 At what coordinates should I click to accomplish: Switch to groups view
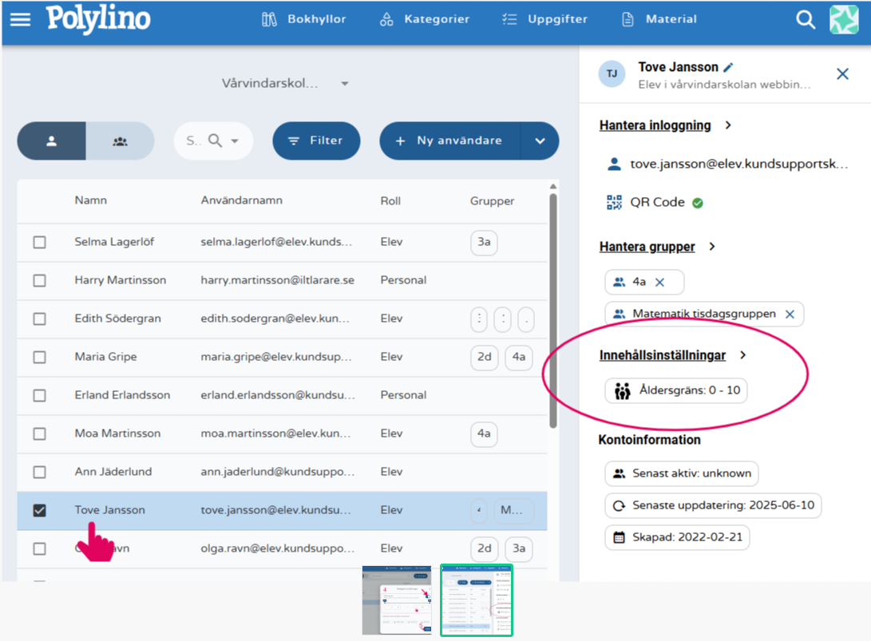[120, 141]
